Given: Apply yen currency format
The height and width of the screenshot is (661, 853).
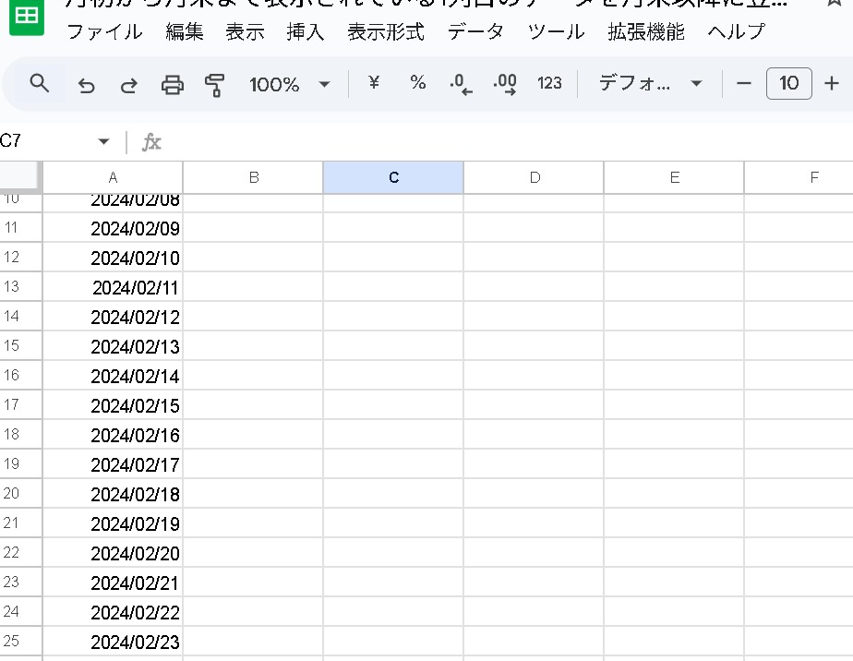Looking at the screenshot, I should coord(374,83).
